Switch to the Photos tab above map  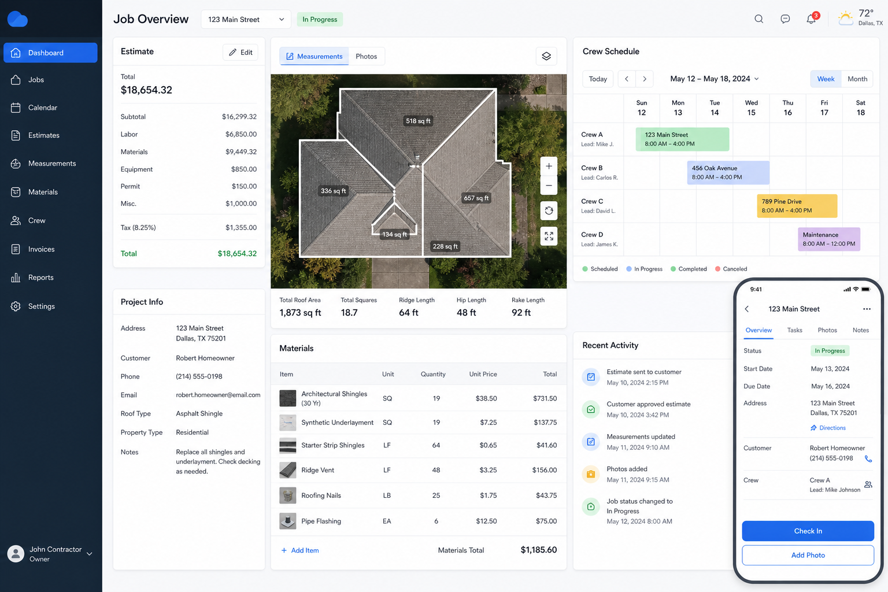point(367,56)
